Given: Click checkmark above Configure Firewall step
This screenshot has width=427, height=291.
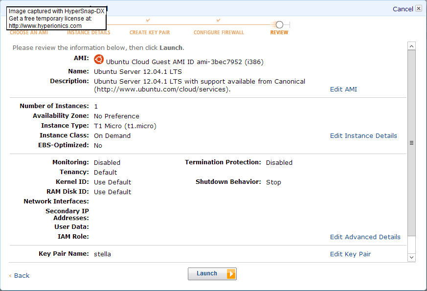Looking at the screenshot, I should click(218, 20).
